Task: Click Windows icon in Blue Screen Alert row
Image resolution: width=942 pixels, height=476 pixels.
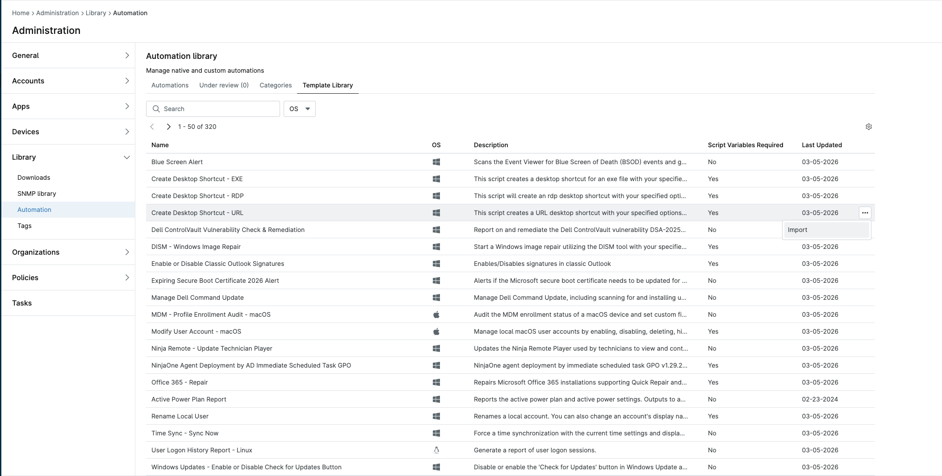Action: 436,162
